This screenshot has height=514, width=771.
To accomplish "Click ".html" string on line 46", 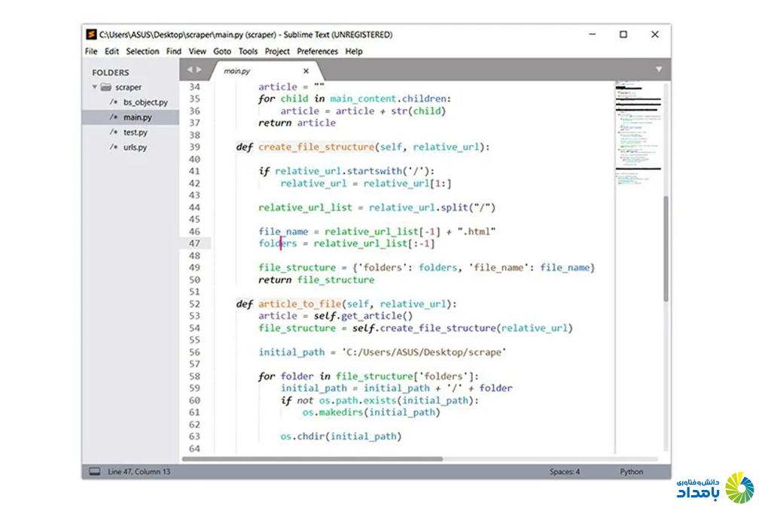I will (477, 232).
